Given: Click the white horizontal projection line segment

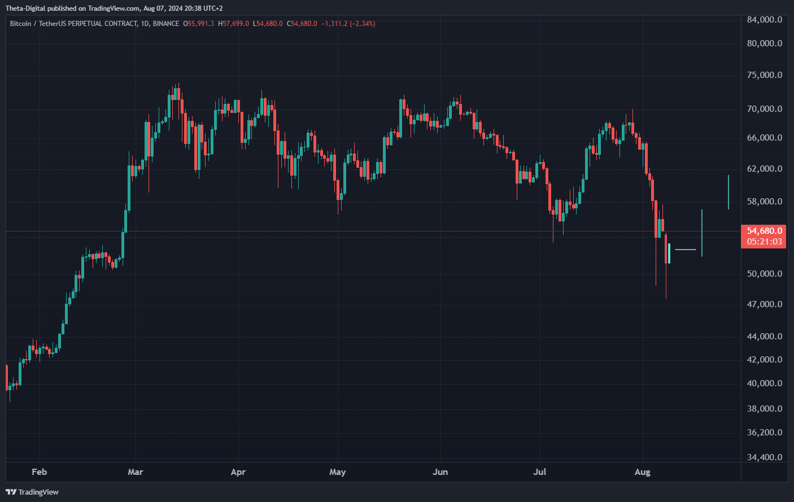Looking at the screenshot, I should pyautogui.click(x=686, y=249).
